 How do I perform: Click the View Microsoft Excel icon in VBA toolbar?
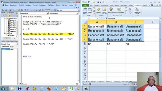[x=3, y=10]
